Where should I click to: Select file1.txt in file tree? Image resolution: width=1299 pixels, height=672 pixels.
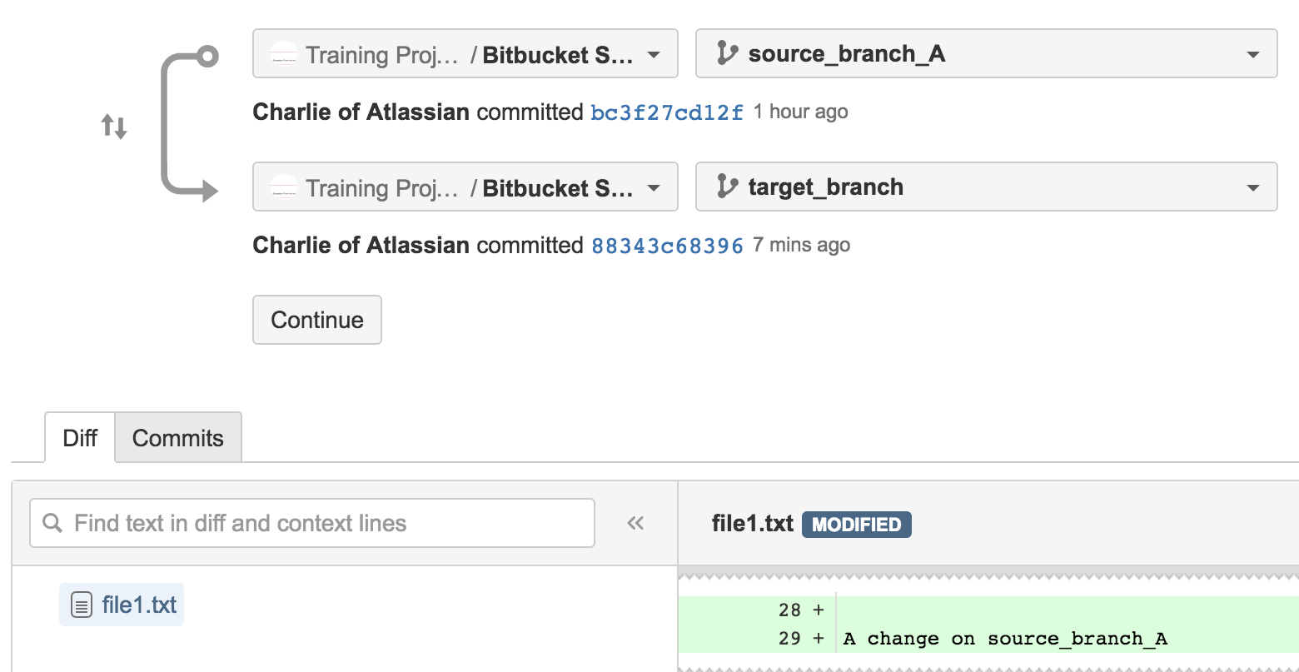pos(122,605)
